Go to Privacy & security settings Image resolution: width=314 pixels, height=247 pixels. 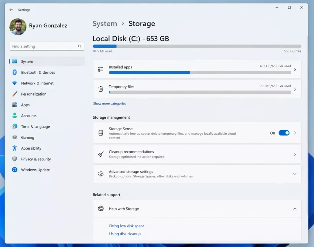pos(36,159)
